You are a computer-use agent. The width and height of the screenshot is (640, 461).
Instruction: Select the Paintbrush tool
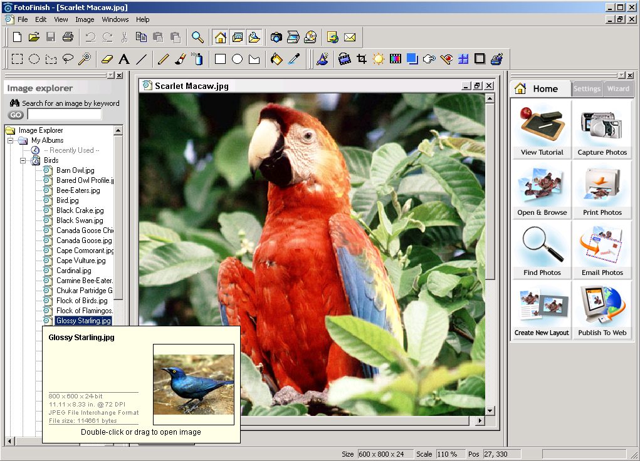[x=179, y=58]
